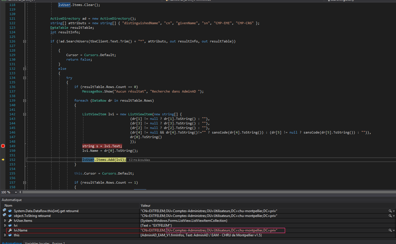The height and width of the screenshot is (244, 396).
Task: Remove the red breakpoint on line 149
Action: 3,146
